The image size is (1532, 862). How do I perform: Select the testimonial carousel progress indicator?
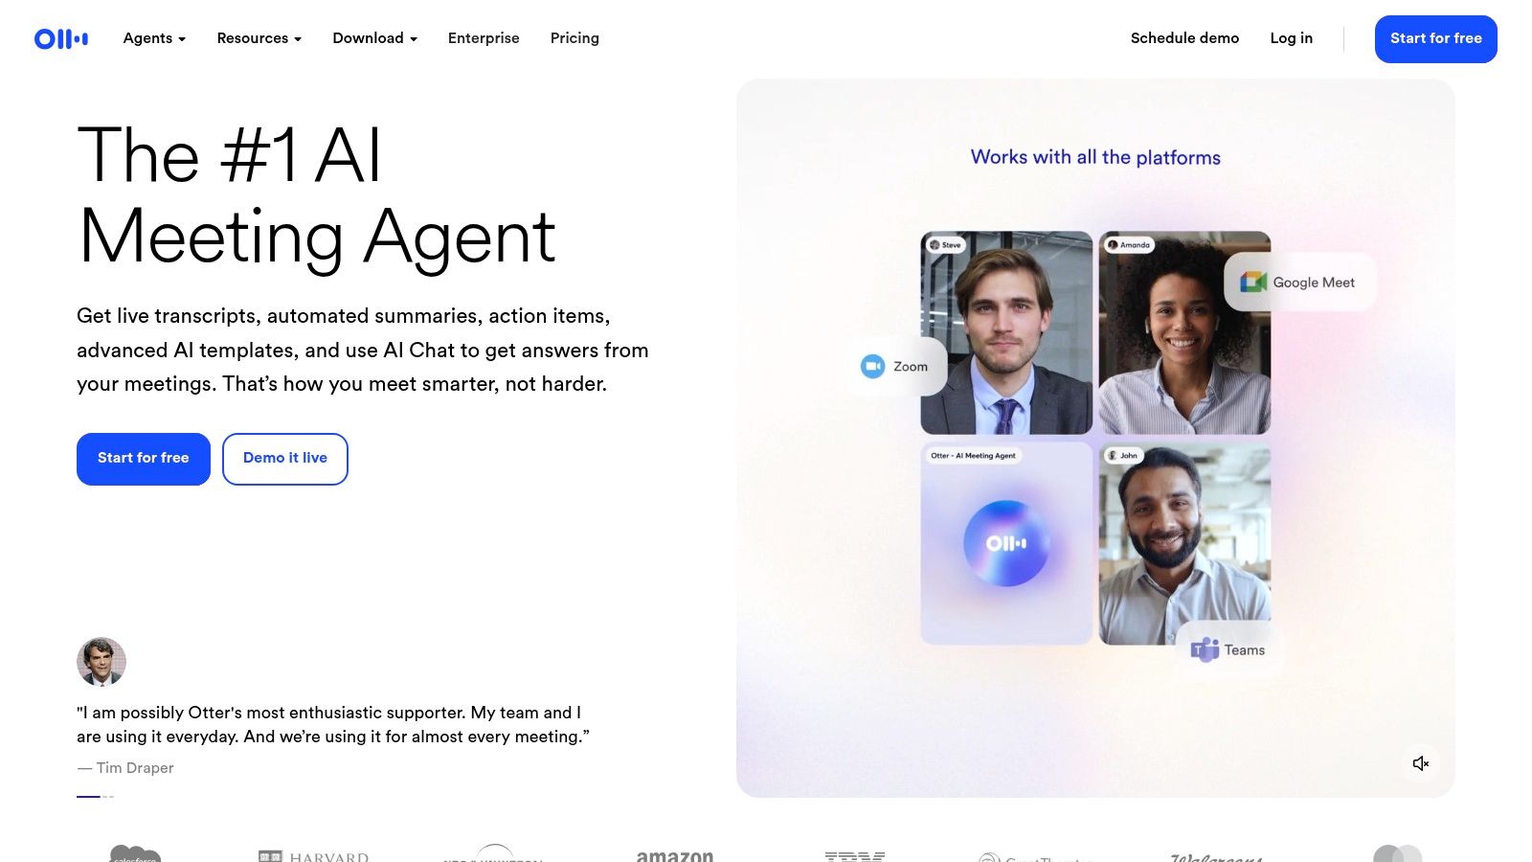96,796
